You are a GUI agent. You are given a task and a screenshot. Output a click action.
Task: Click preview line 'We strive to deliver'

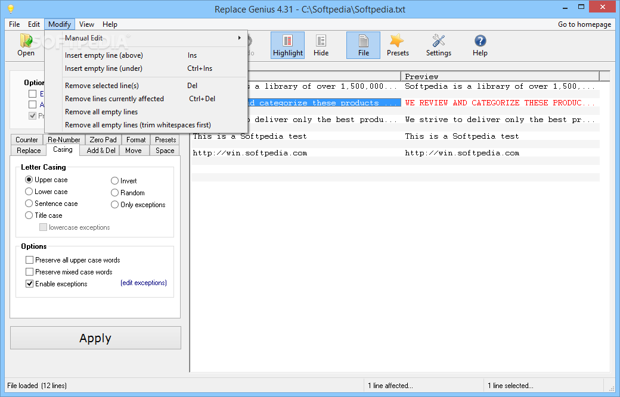(501, 120)
